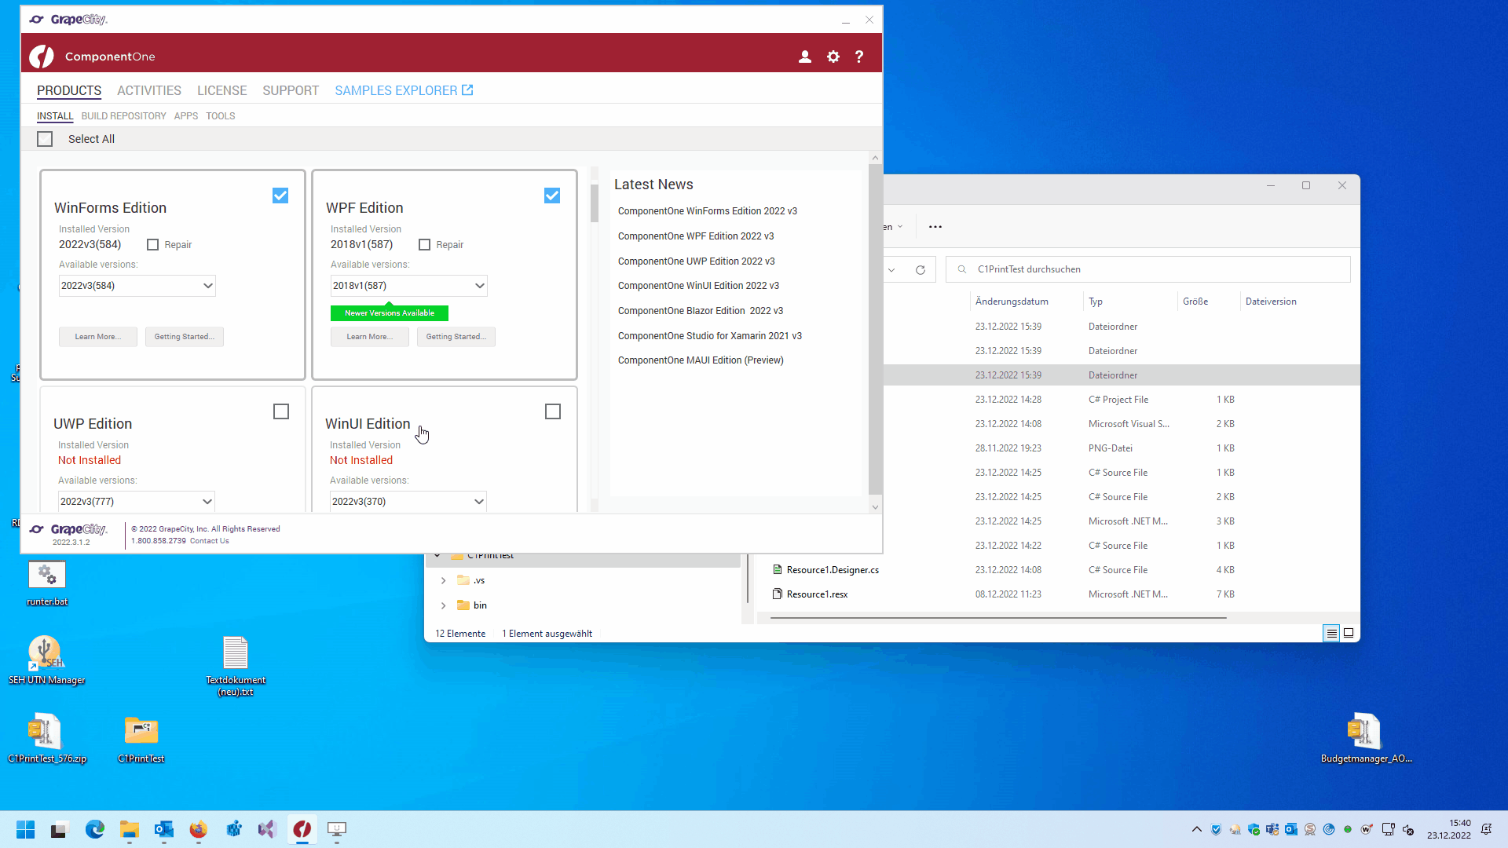
Task: Open UWP available versions dropdown
Action: [137, 502]
